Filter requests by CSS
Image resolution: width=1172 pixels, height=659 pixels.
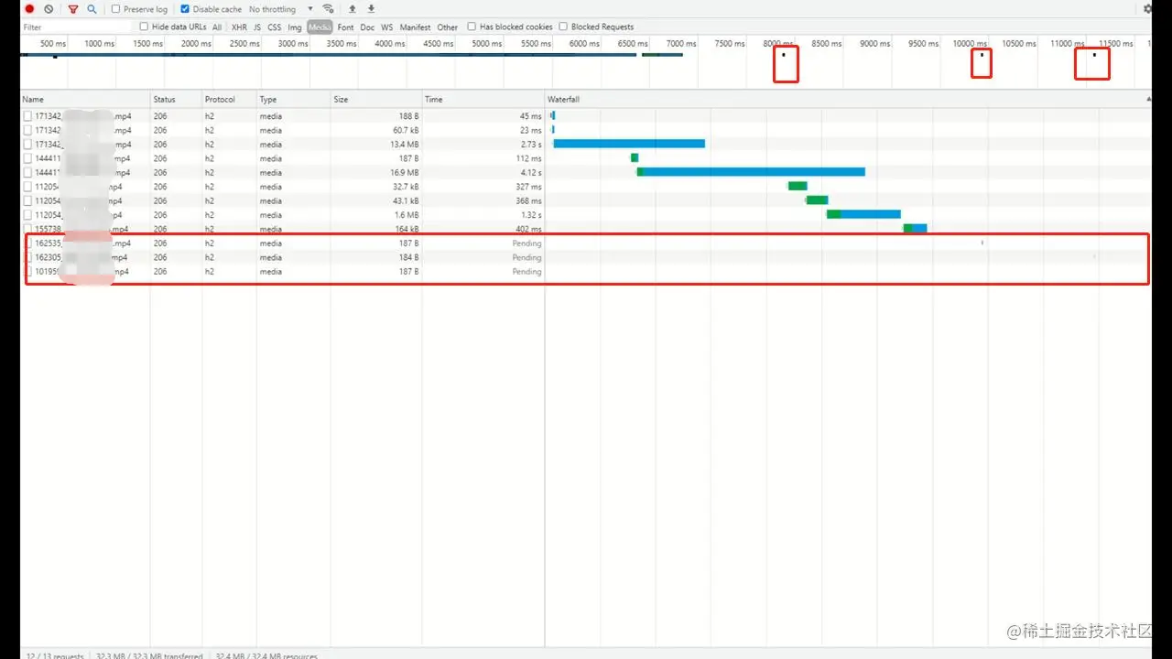point(275,27)
